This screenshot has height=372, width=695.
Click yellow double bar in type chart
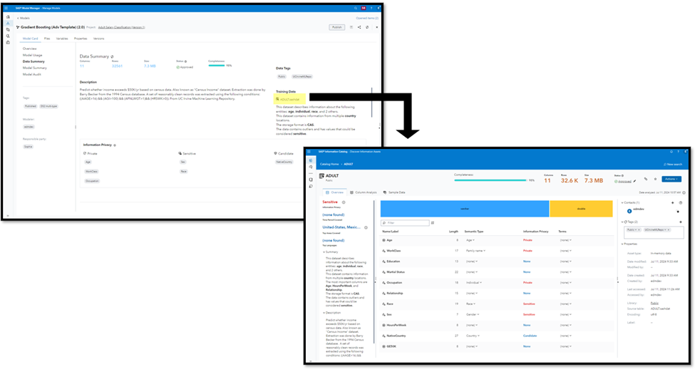[x=581, y=209]
